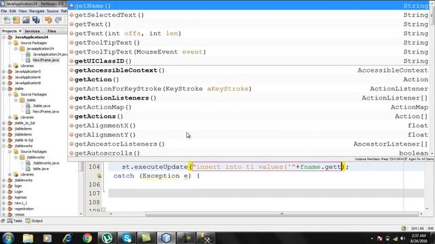
Task: Pick getText(int offs, int len) suggestion
Action: [x=249, y=33]
